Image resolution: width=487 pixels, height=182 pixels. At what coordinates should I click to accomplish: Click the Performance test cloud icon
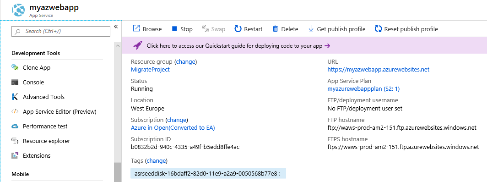pos(15,126)
